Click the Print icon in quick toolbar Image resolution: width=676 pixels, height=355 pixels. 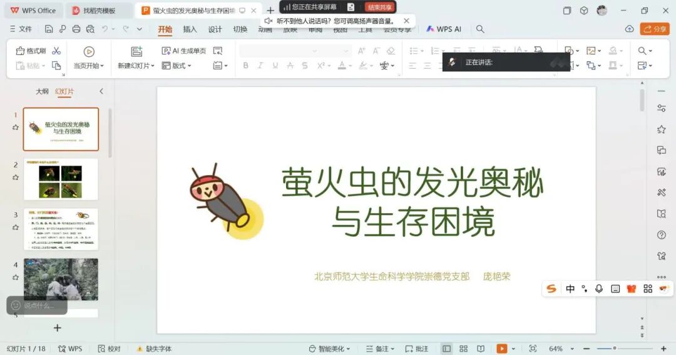(x=76, y=29)
